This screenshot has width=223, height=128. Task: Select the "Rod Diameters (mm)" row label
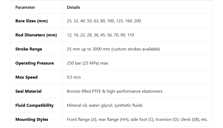pos(36,35)
